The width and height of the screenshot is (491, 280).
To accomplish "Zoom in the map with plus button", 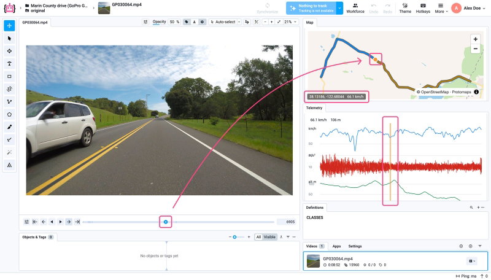I will [x=475, y=39].
